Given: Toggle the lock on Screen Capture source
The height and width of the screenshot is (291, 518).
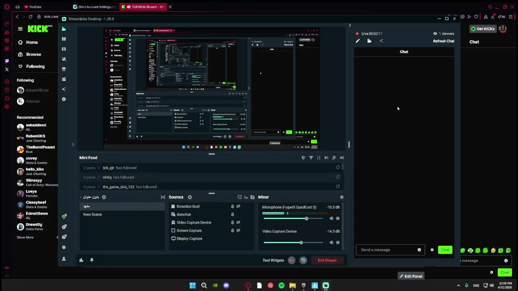Looking at the screenshot, I should [232, 230].
